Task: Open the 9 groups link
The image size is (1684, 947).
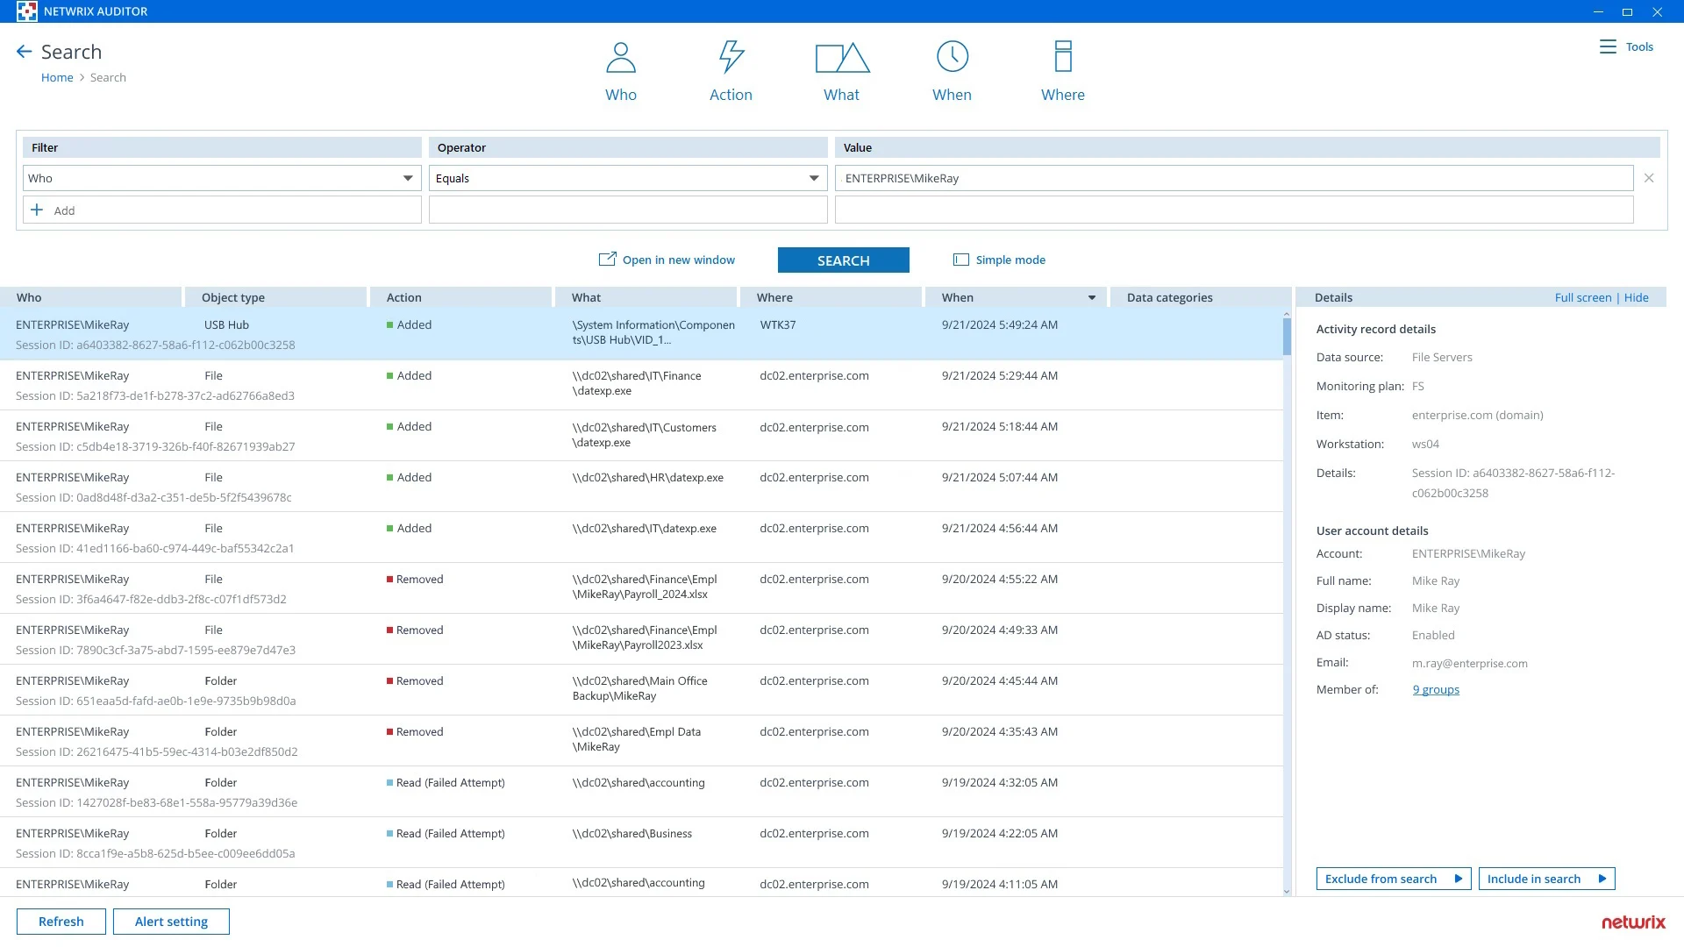Action: 1436,690
